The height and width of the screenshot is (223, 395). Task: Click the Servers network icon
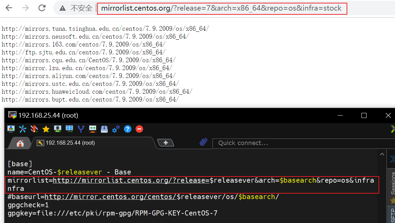coord(23,129)
